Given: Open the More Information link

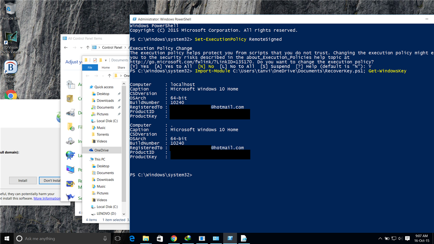Looking at the screenshot, I should point(47,198).
